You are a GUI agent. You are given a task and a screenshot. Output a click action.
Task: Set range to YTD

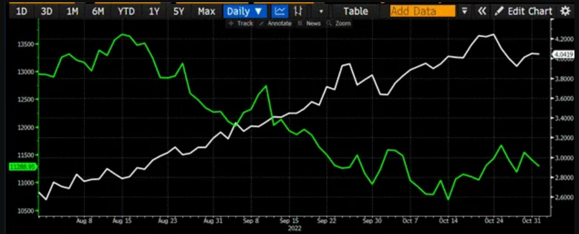[126, 11]
